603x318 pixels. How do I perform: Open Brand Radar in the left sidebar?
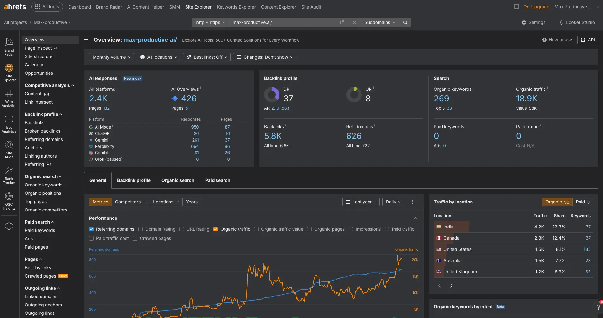(x=9, y=47)
